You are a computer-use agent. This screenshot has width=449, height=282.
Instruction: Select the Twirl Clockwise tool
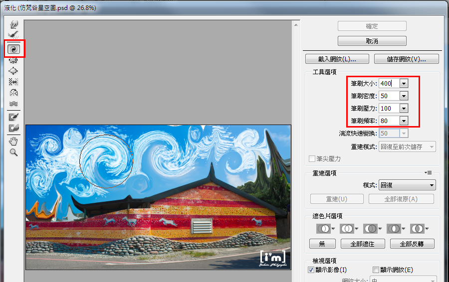[14, 49]
